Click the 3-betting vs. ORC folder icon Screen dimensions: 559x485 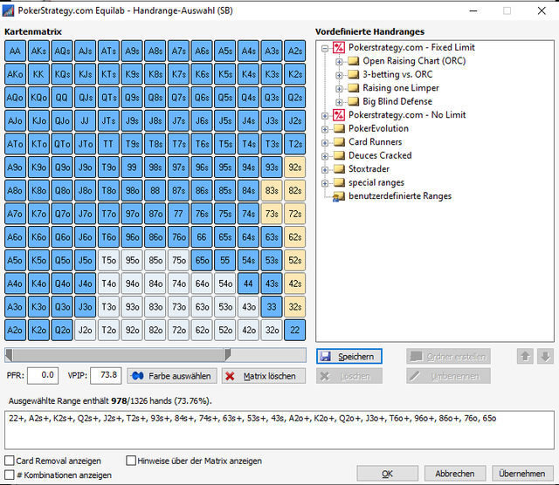353,74
